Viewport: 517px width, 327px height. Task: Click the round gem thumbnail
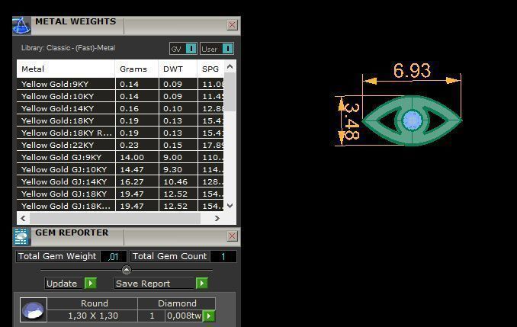coord(34,309)
